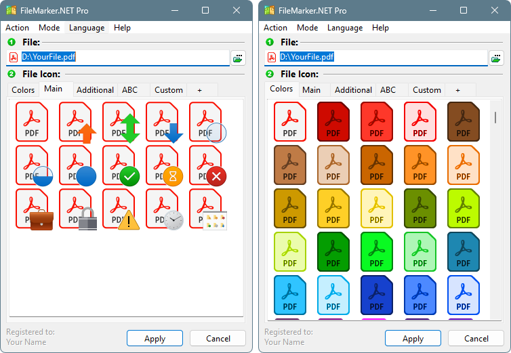Select the PDF icon with padlock overlay
Screen dimensions: 511x353
(76, 210)
